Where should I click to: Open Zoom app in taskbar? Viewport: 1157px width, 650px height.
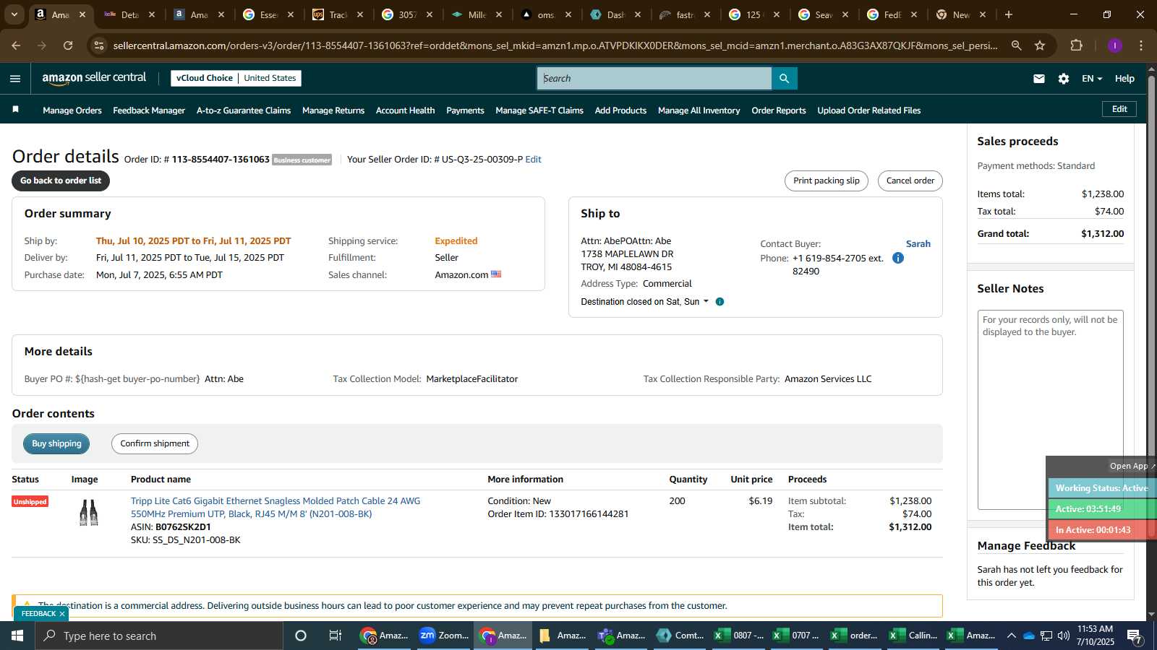pos(444,636)
